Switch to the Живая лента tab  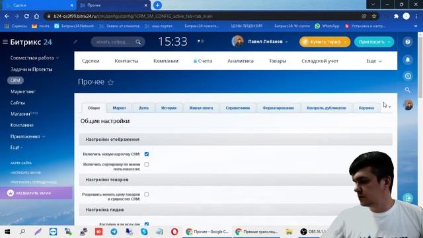[x=201, y=108]
